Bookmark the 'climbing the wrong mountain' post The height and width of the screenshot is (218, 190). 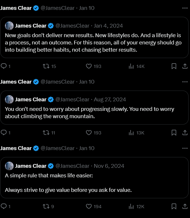[x=174, y=133]
